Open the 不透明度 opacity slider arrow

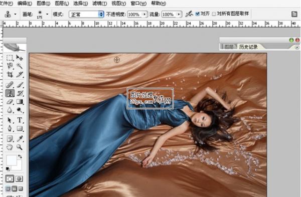pyautogui.click(x=144, y=14)
